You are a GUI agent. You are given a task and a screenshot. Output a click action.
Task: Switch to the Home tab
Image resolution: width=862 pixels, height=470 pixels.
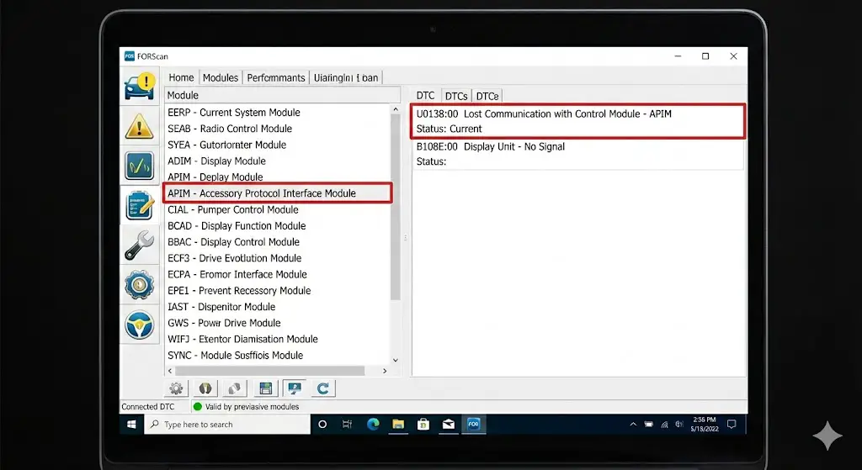click(x=181, y=77)
